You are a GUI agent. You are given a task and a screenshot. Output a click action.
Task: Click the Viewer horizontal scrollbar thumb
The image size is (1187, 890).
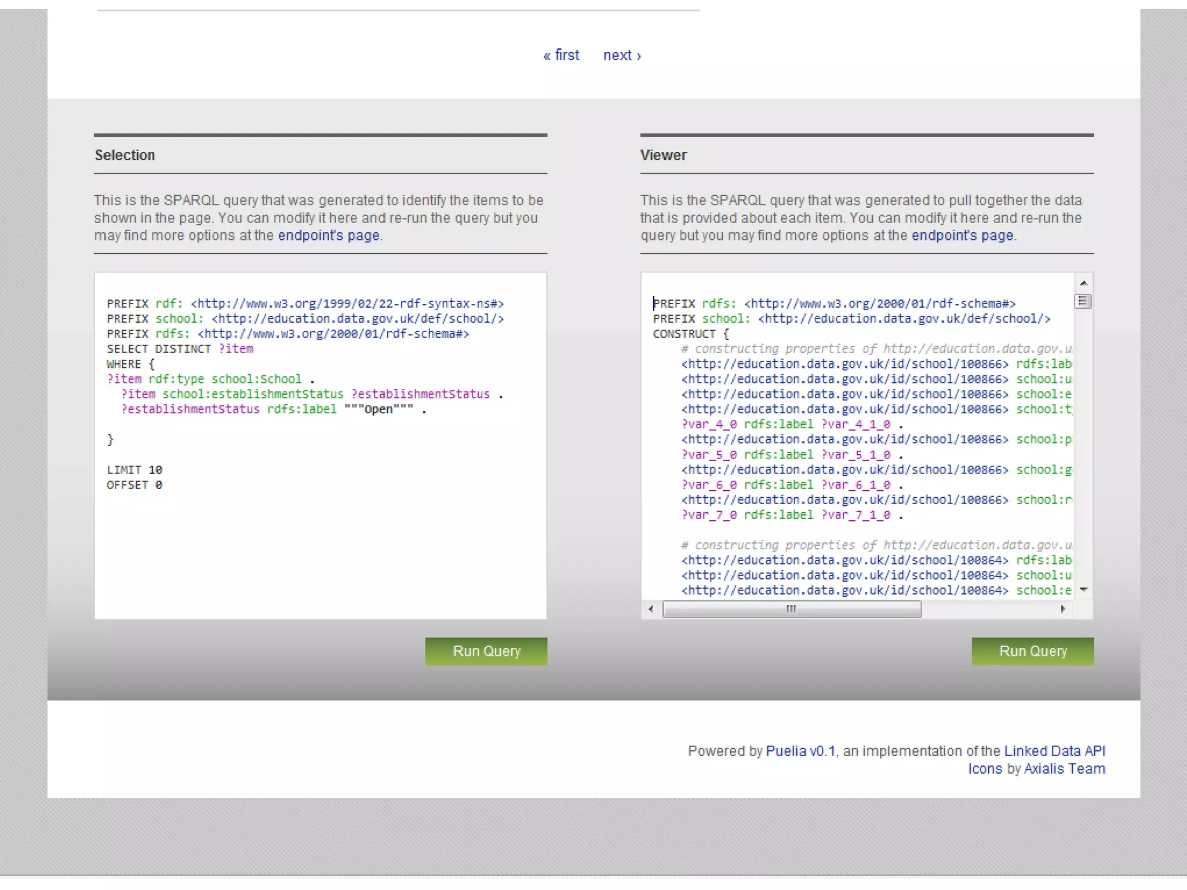pos(791,609)
